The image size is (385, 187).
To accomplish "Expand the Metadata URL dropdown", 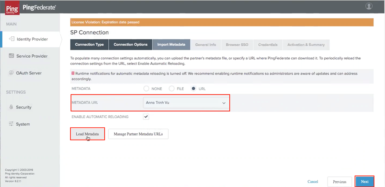I will click(224, 103).
